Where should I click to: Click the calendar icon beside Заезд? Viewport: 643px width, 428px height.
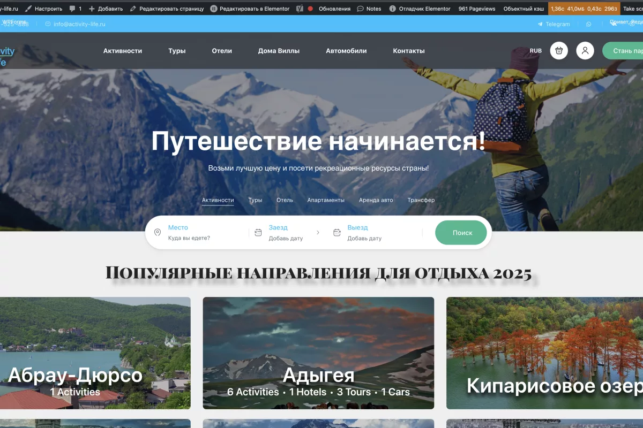point(258,233)
